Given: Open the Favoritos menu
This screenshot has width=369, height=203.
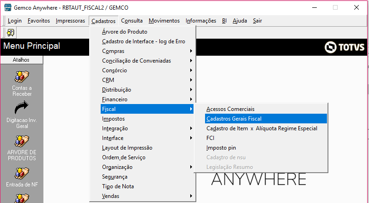Looking at the screenshot, I should tap(39, 21).
